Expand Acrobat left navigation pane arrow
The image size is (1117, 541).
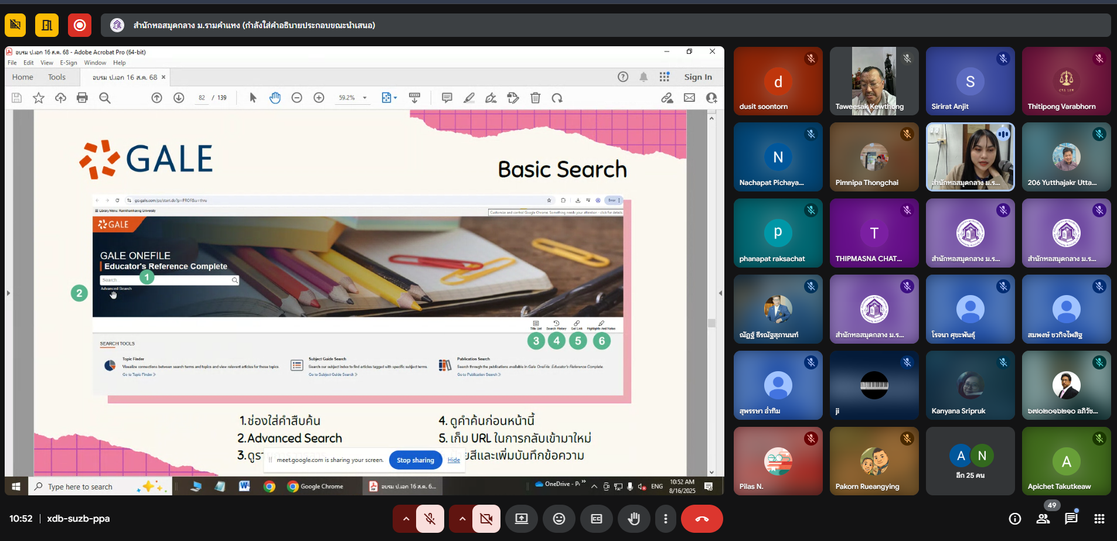coord(8,293)
